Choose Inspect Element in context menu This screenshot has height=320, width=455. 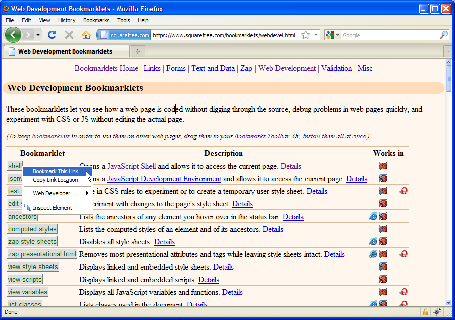pos(53,208)
